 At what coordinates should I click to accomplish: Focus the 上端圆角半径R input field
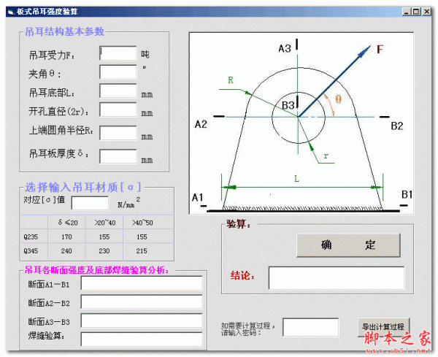point(118,133)
